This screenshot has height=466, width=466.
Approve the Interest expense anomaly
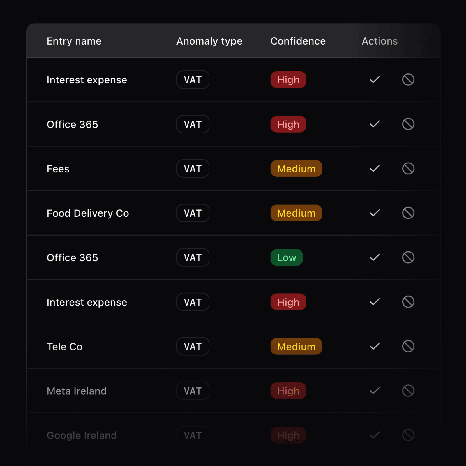click(374, 80)
